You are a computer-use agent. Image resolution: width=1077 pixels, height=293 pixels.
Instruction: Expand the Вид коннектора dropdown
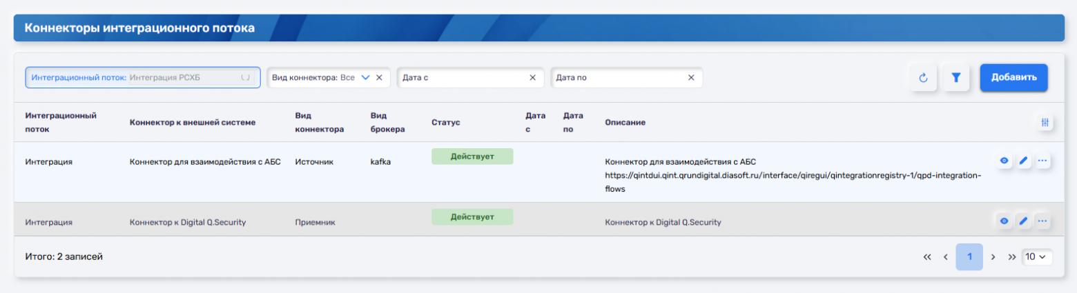366,78
